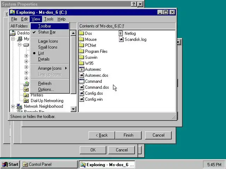Select the Autoexec.dos file icon
Viewport: 226px width, 169px height.
[x=82, y=75]
